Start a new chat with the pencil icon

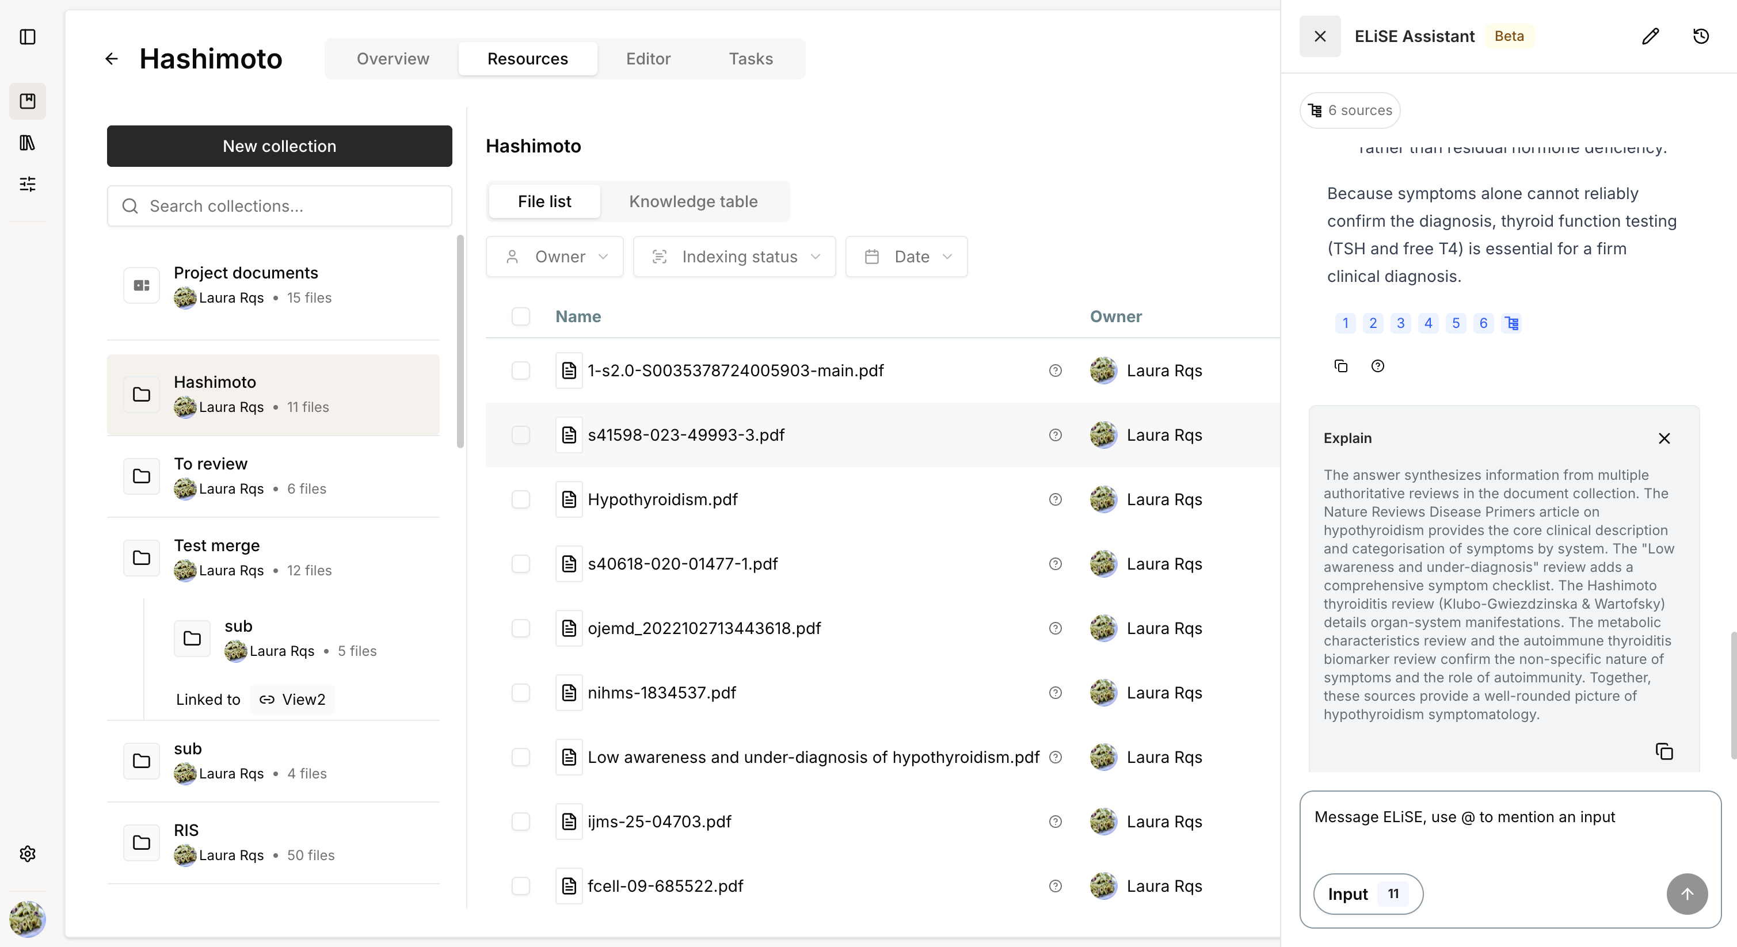click(x=1650, y=36)
